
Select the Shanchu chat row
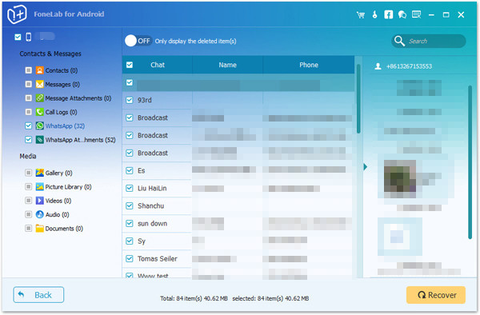(238, 205)
